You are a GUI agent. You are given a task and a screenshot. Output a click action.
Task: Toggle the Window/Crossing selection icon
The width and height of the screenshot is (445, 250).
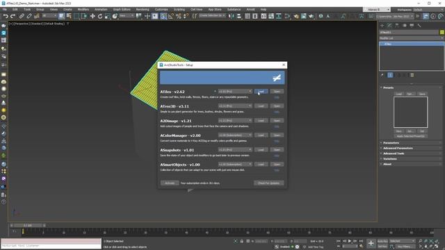point(84,17)
